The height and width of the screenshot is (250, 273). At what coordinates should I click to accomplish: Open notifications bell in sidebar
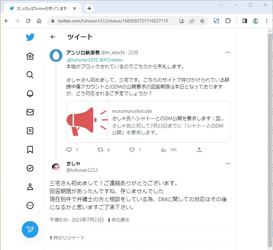pyautogui.click(x=30, y=93)
